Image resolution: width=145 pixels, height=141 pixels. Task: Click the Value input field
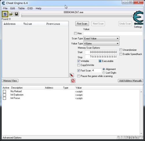(113, 33)
